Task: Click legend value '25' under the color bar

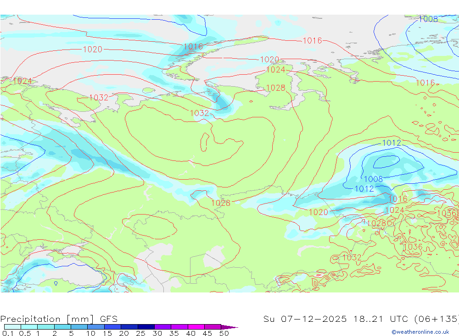Action: (x=140, y=333)
